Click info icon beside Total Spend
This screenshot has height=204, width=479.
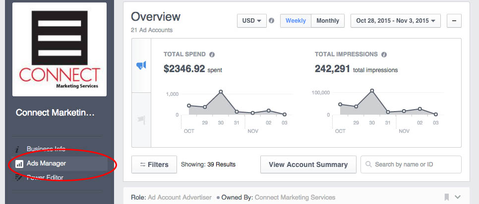click(212, 54)
